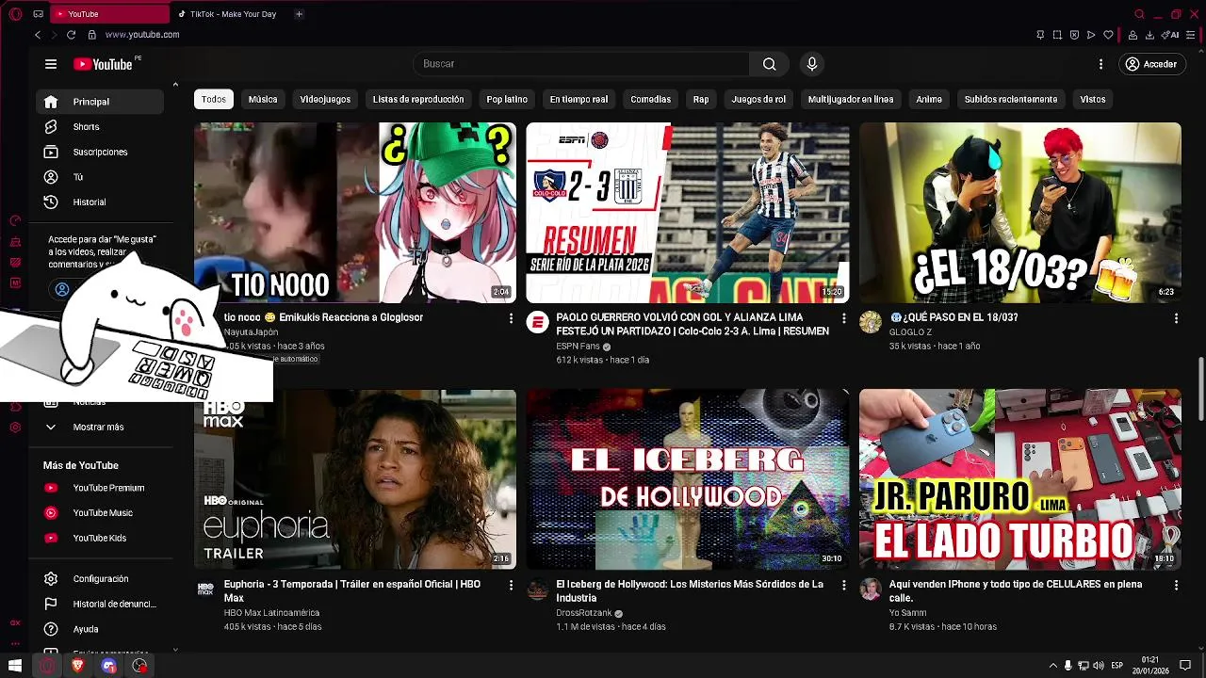Viewport: 1206px width, 678px height.
Task: Open YouTube settings three-dot menu
Action: click(x=1100, y=64)
